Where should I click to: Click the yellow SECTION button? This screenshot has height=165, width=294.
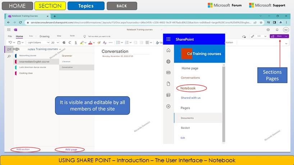tap(50, 6)
